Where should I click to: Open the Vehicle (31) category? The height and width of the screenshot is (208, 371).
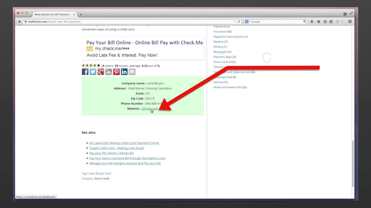(x=218, y=82)
